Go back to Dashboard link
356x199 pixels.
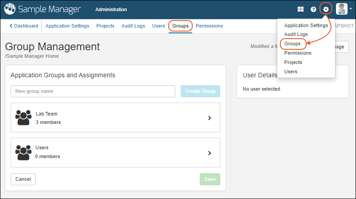[x=24, y=26]
